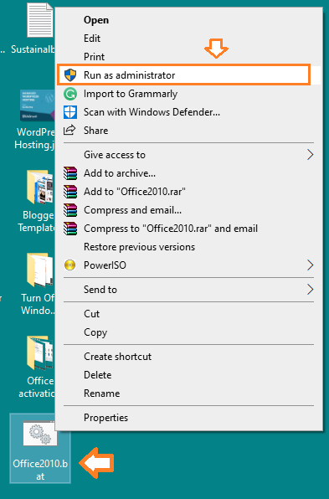329x499 pixels.
Task: Choose Create shortcut entry
Action: click(118, 357)
